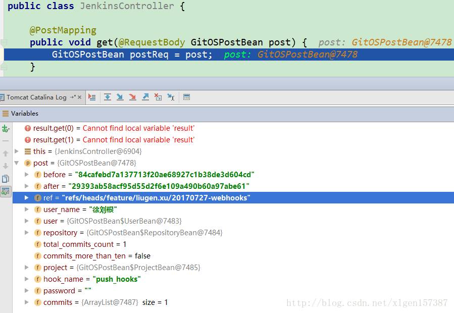Click the Variables panel header icon
This screenshot has height=313, width=454.
5,114
